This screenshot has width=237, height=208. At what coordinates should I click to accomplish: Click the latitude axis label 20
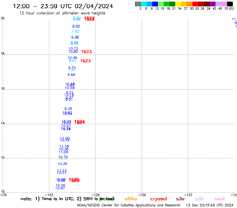coord(3,18)
